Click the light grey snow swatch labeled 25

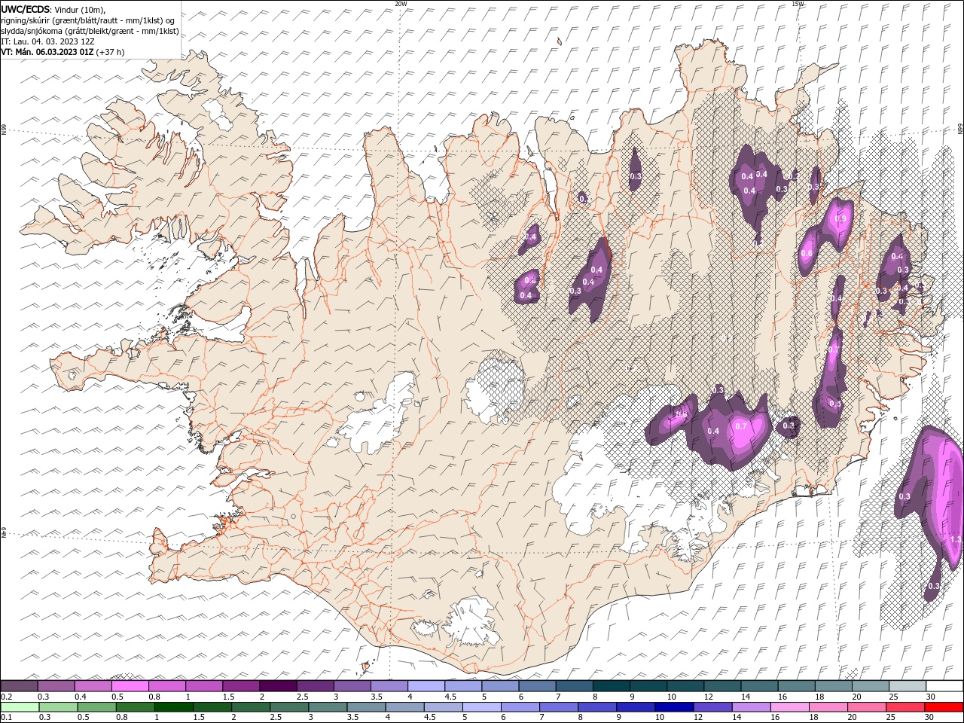click(908, 686)
